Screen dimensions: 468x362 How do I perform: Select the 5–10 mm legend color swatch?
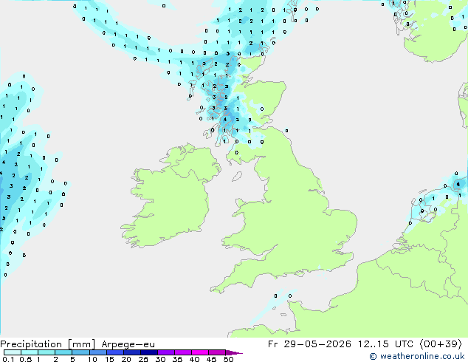80,352
